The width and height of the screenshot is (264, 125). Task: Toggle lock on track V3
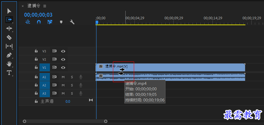point(36,51)
